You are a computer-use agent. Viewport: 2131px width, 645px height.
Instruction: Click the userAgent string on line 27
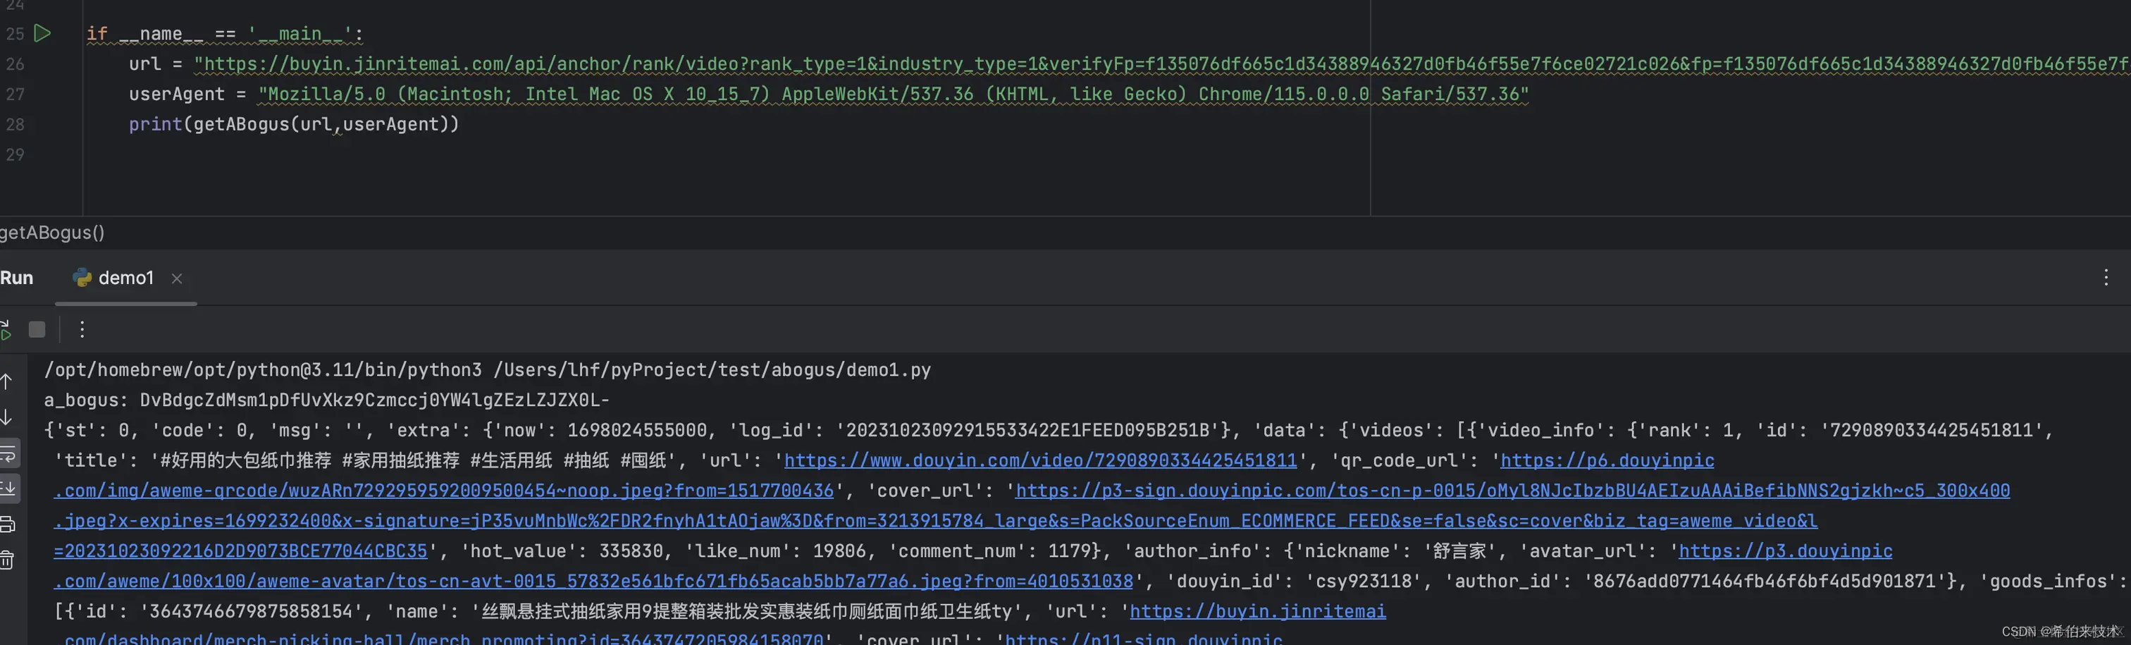894,94
